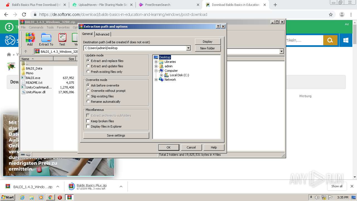
Task: Click the Cancel button in the dialog
Action: 191,147
